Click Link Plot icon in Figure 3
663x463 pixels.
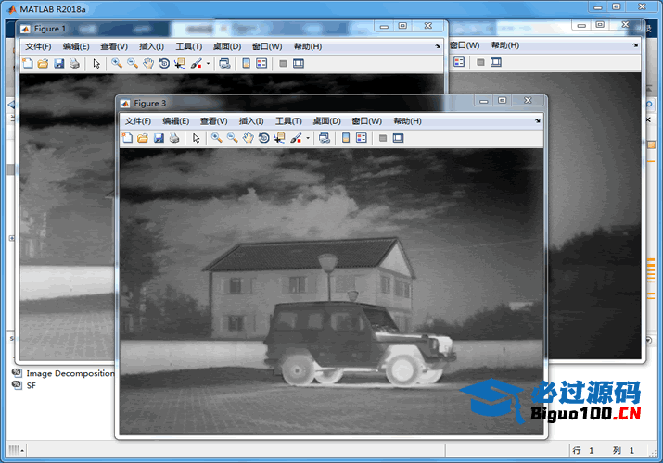pos(325,138)
